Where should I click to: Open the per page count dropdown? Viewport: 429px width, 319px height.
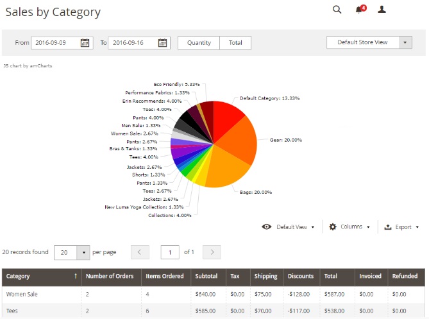pos(83,252)
